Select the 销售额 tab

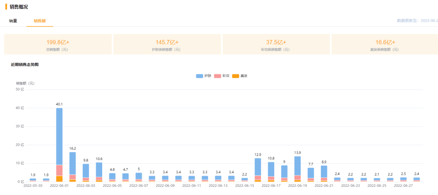(40, 21)
